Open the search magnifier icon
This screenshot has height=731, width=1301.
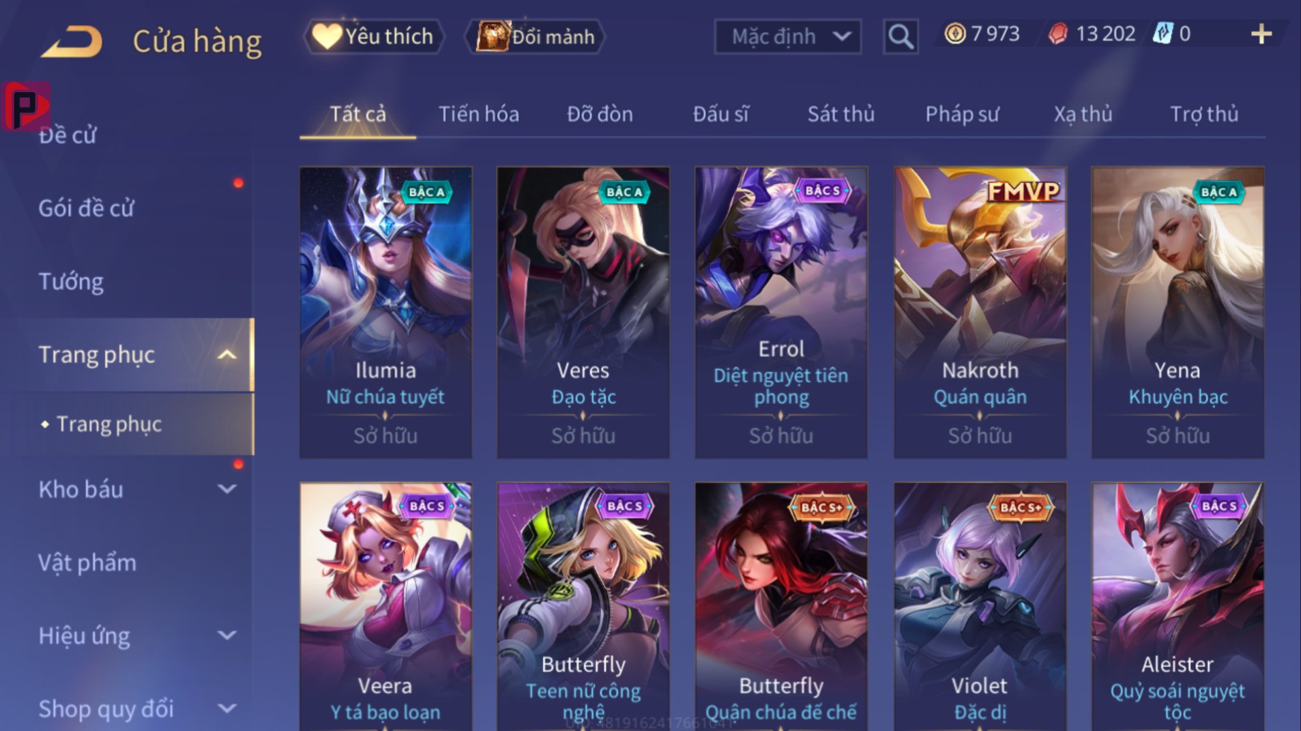(x=900, y=36)
